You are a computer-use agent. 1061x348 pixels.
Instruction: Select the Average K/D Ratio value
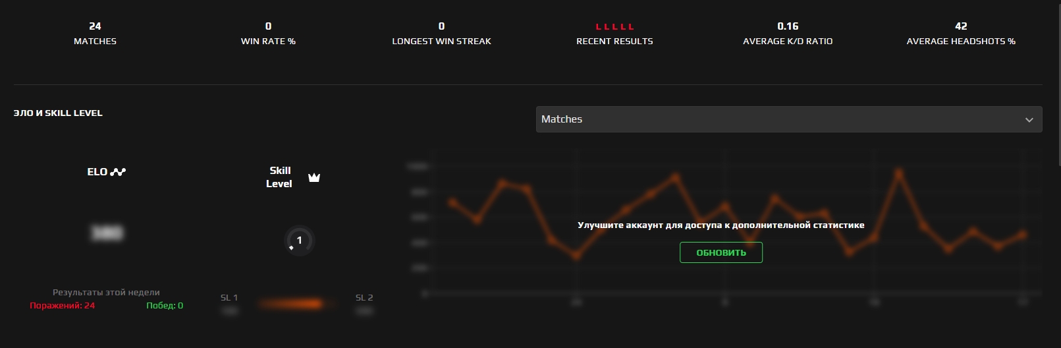[788, 26]
